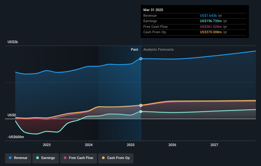Screen dimensions: 261x166
Task: Click the Revenue row label in tooltip
Action: click(x=150, y=16)
